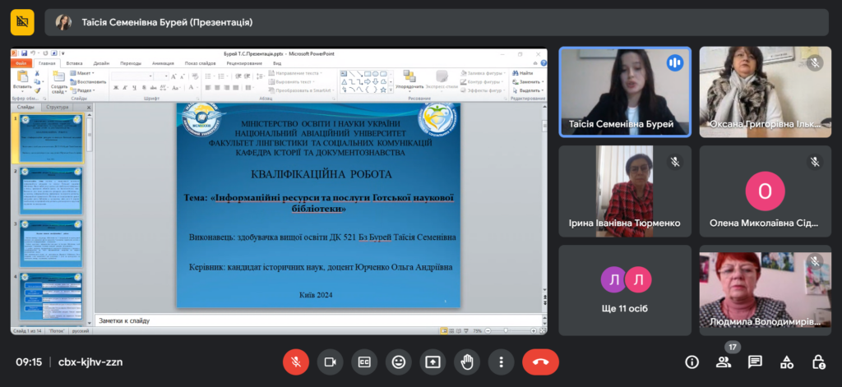Raise your hand in the meeting
Screen dimensions: 842x387
(x=467, y=362)
